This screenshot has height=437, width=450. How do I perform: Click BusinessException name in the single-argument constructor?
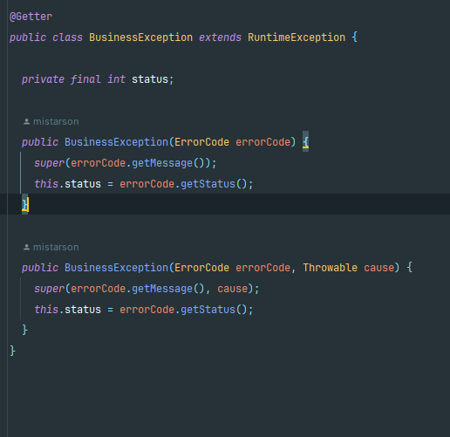(x=116, y=142)
